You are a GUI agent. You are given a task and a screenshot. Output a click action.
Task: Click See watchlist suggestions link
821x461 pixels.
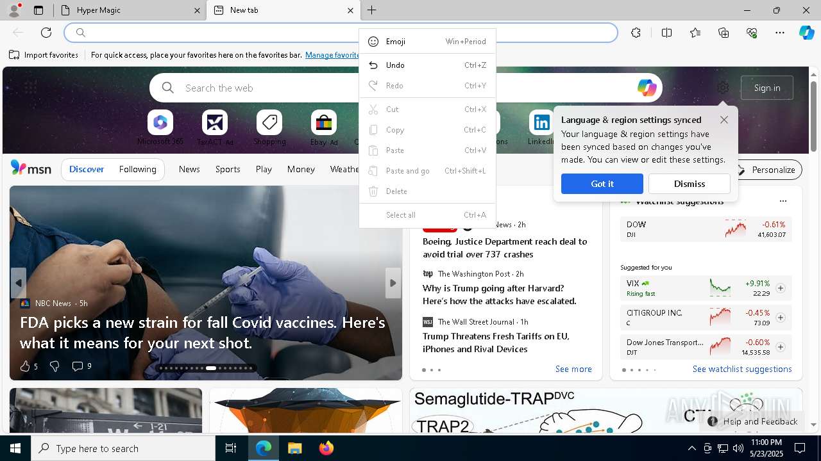pos(742,369)
